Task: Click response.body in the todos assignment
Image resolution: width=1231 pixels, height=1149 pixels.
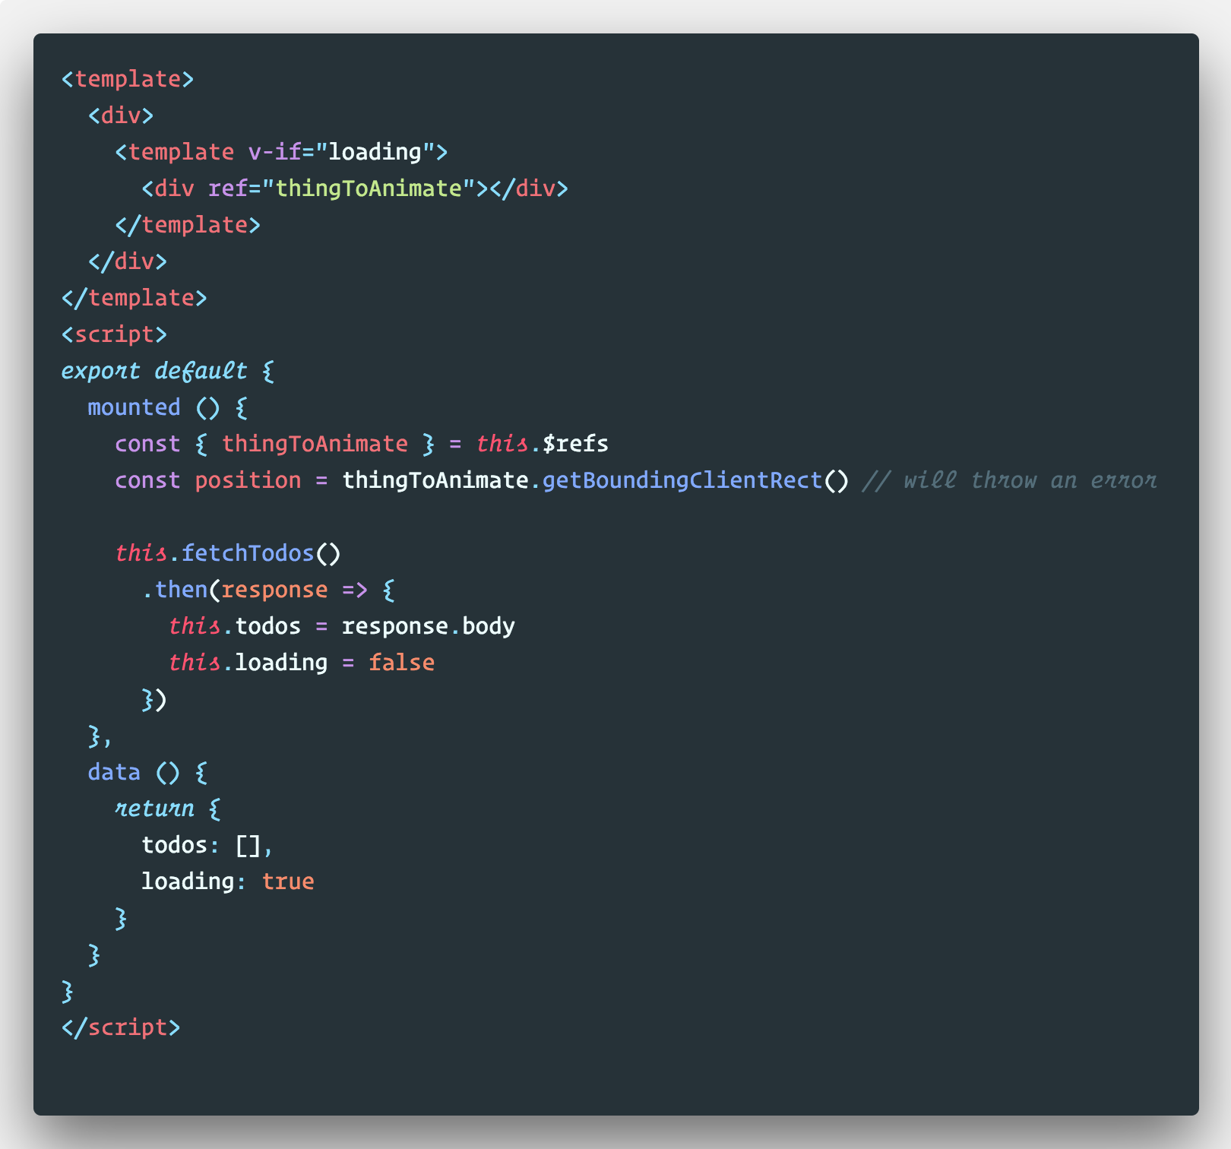Action: pyautogui.click(x=429, y=626)
